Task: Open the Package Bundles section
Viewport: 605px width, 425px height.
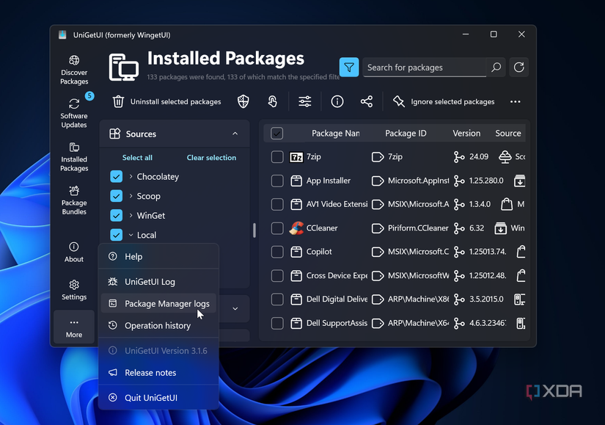Action: 73,200
